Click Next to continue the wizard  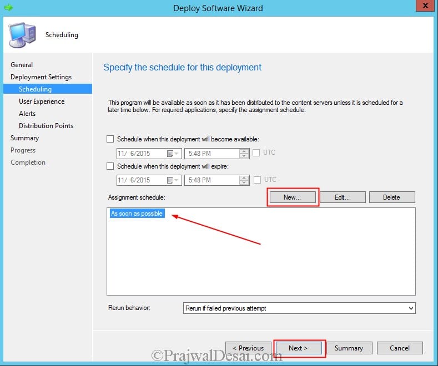(x=299, y=348)
